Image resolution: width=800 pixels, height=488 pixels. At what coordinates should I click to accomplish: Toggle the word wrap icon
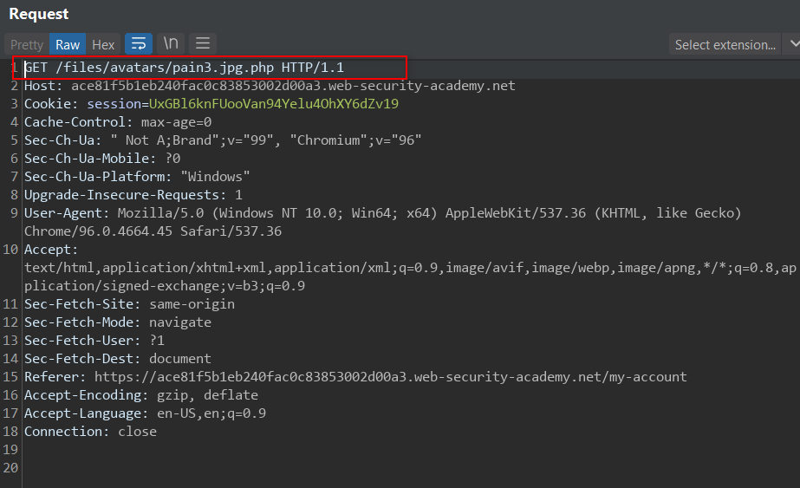[139, 44]
